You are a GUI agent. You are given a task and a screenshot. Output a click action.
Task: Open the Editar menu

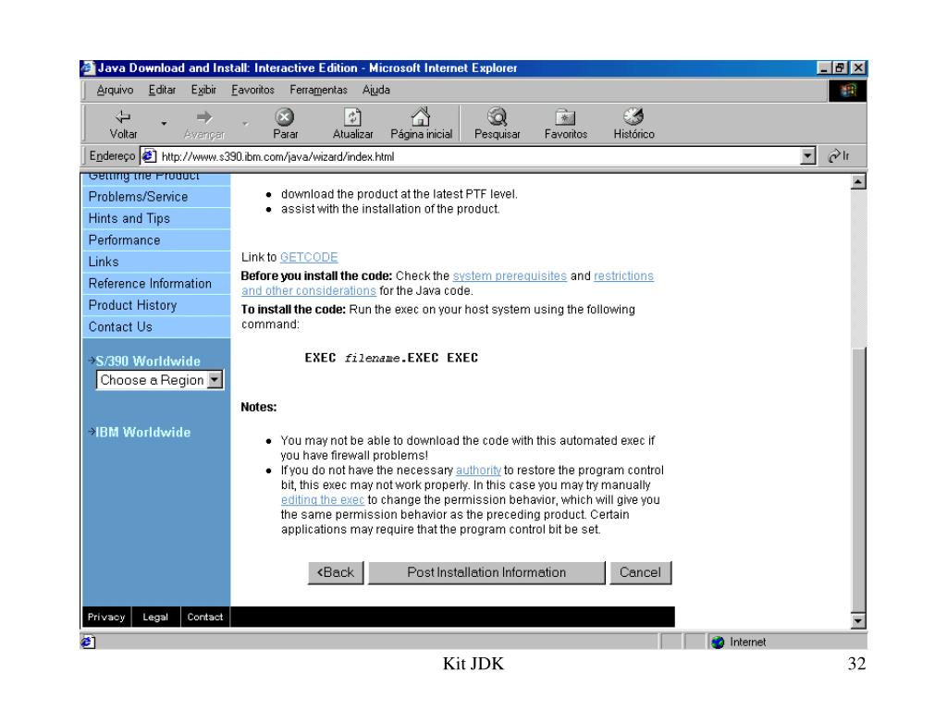coord(162,90)
